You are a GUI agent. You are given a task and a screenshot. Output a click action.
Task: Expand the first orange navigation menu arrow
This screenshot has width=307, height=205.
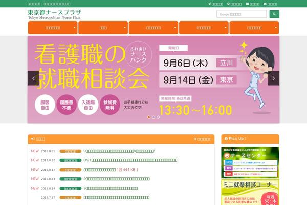(x=74, y=28)
